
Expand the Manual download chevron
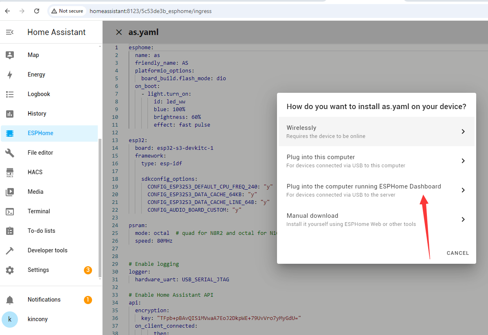463,219
